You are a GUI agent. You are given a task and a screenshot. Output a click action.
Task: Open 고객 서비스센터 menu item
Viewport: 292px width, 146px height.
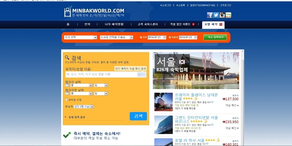coord(148,24)
